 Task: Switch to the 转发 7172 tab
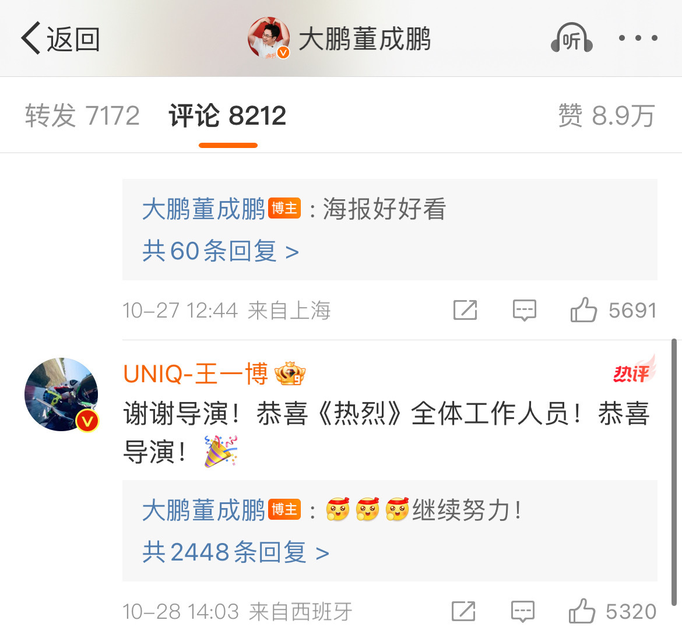(82, 116)
